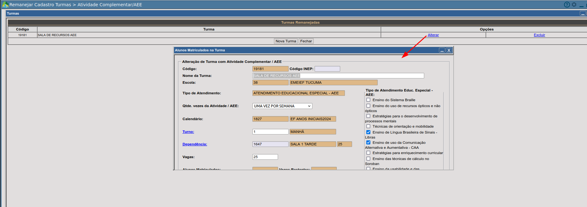Open the Dependência lookup link
587x207 pixels.
coord(195,144)
